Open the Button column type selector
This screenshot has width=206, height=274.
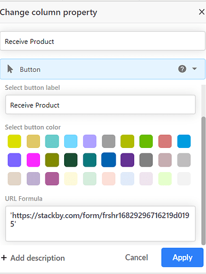[x=102, y=69]
